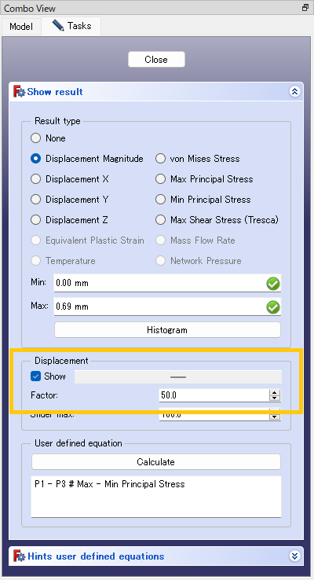The image size is (314, 580).
Task: Uncheck the Show displacement checkbox
Action: click(x=35, y=376)
